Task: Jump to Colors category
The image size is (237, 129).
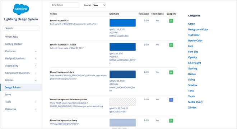Action: [x=192, y=24]
